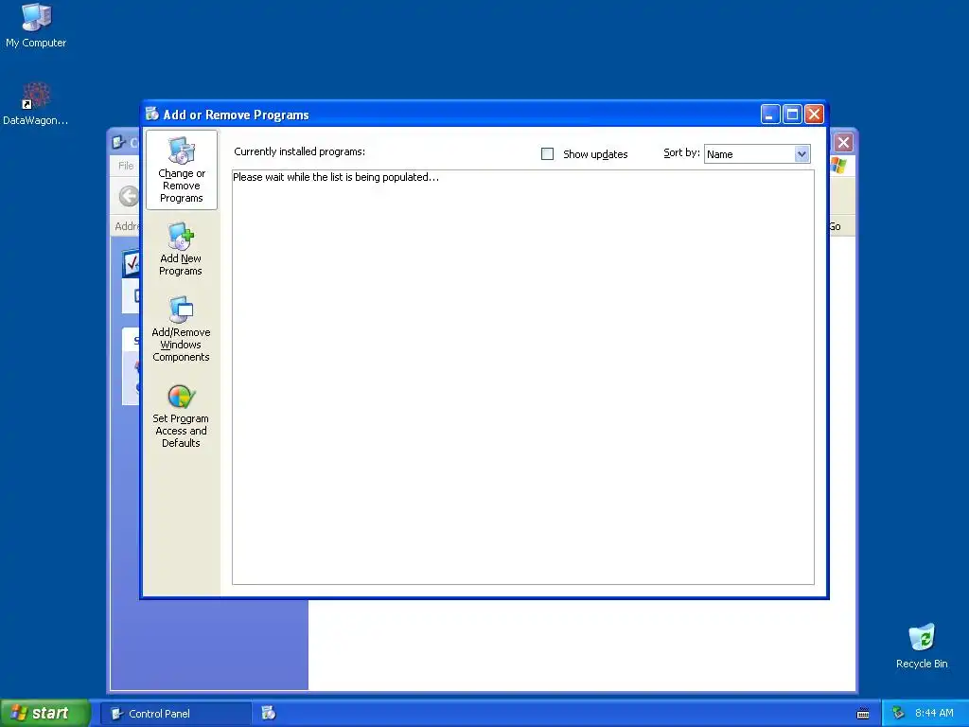Select Change or Remove Programs sidebar icon

point(181,170)
